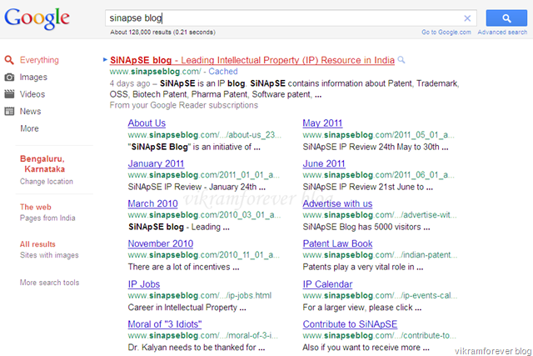The height and width of the screenshot is (356, 533).
Task: Select Pages from India filter
Action: 47,218
